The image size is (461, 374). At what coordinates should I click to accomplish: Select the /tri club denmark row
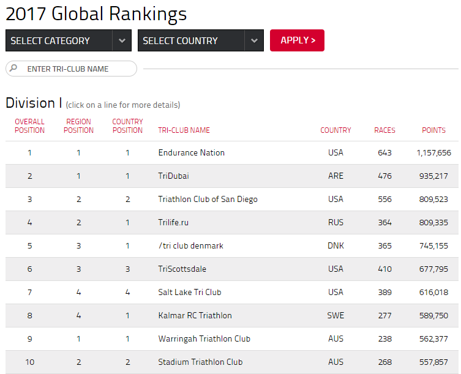point(231,245)
